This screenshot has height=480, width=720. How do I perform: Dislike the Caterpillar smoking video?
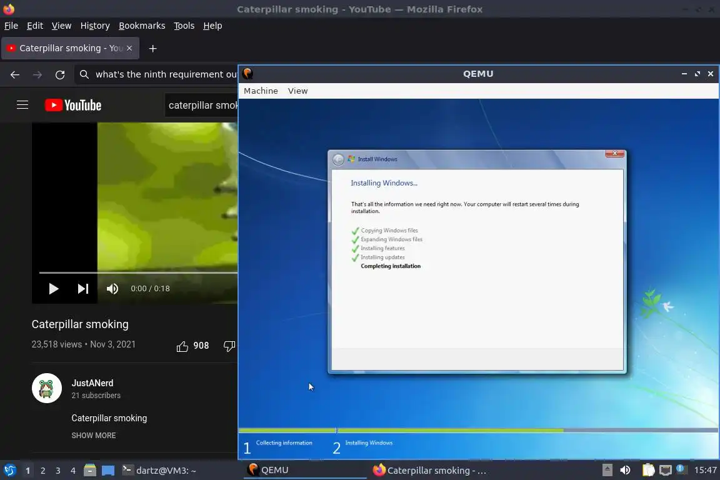(x=229, y=346)
